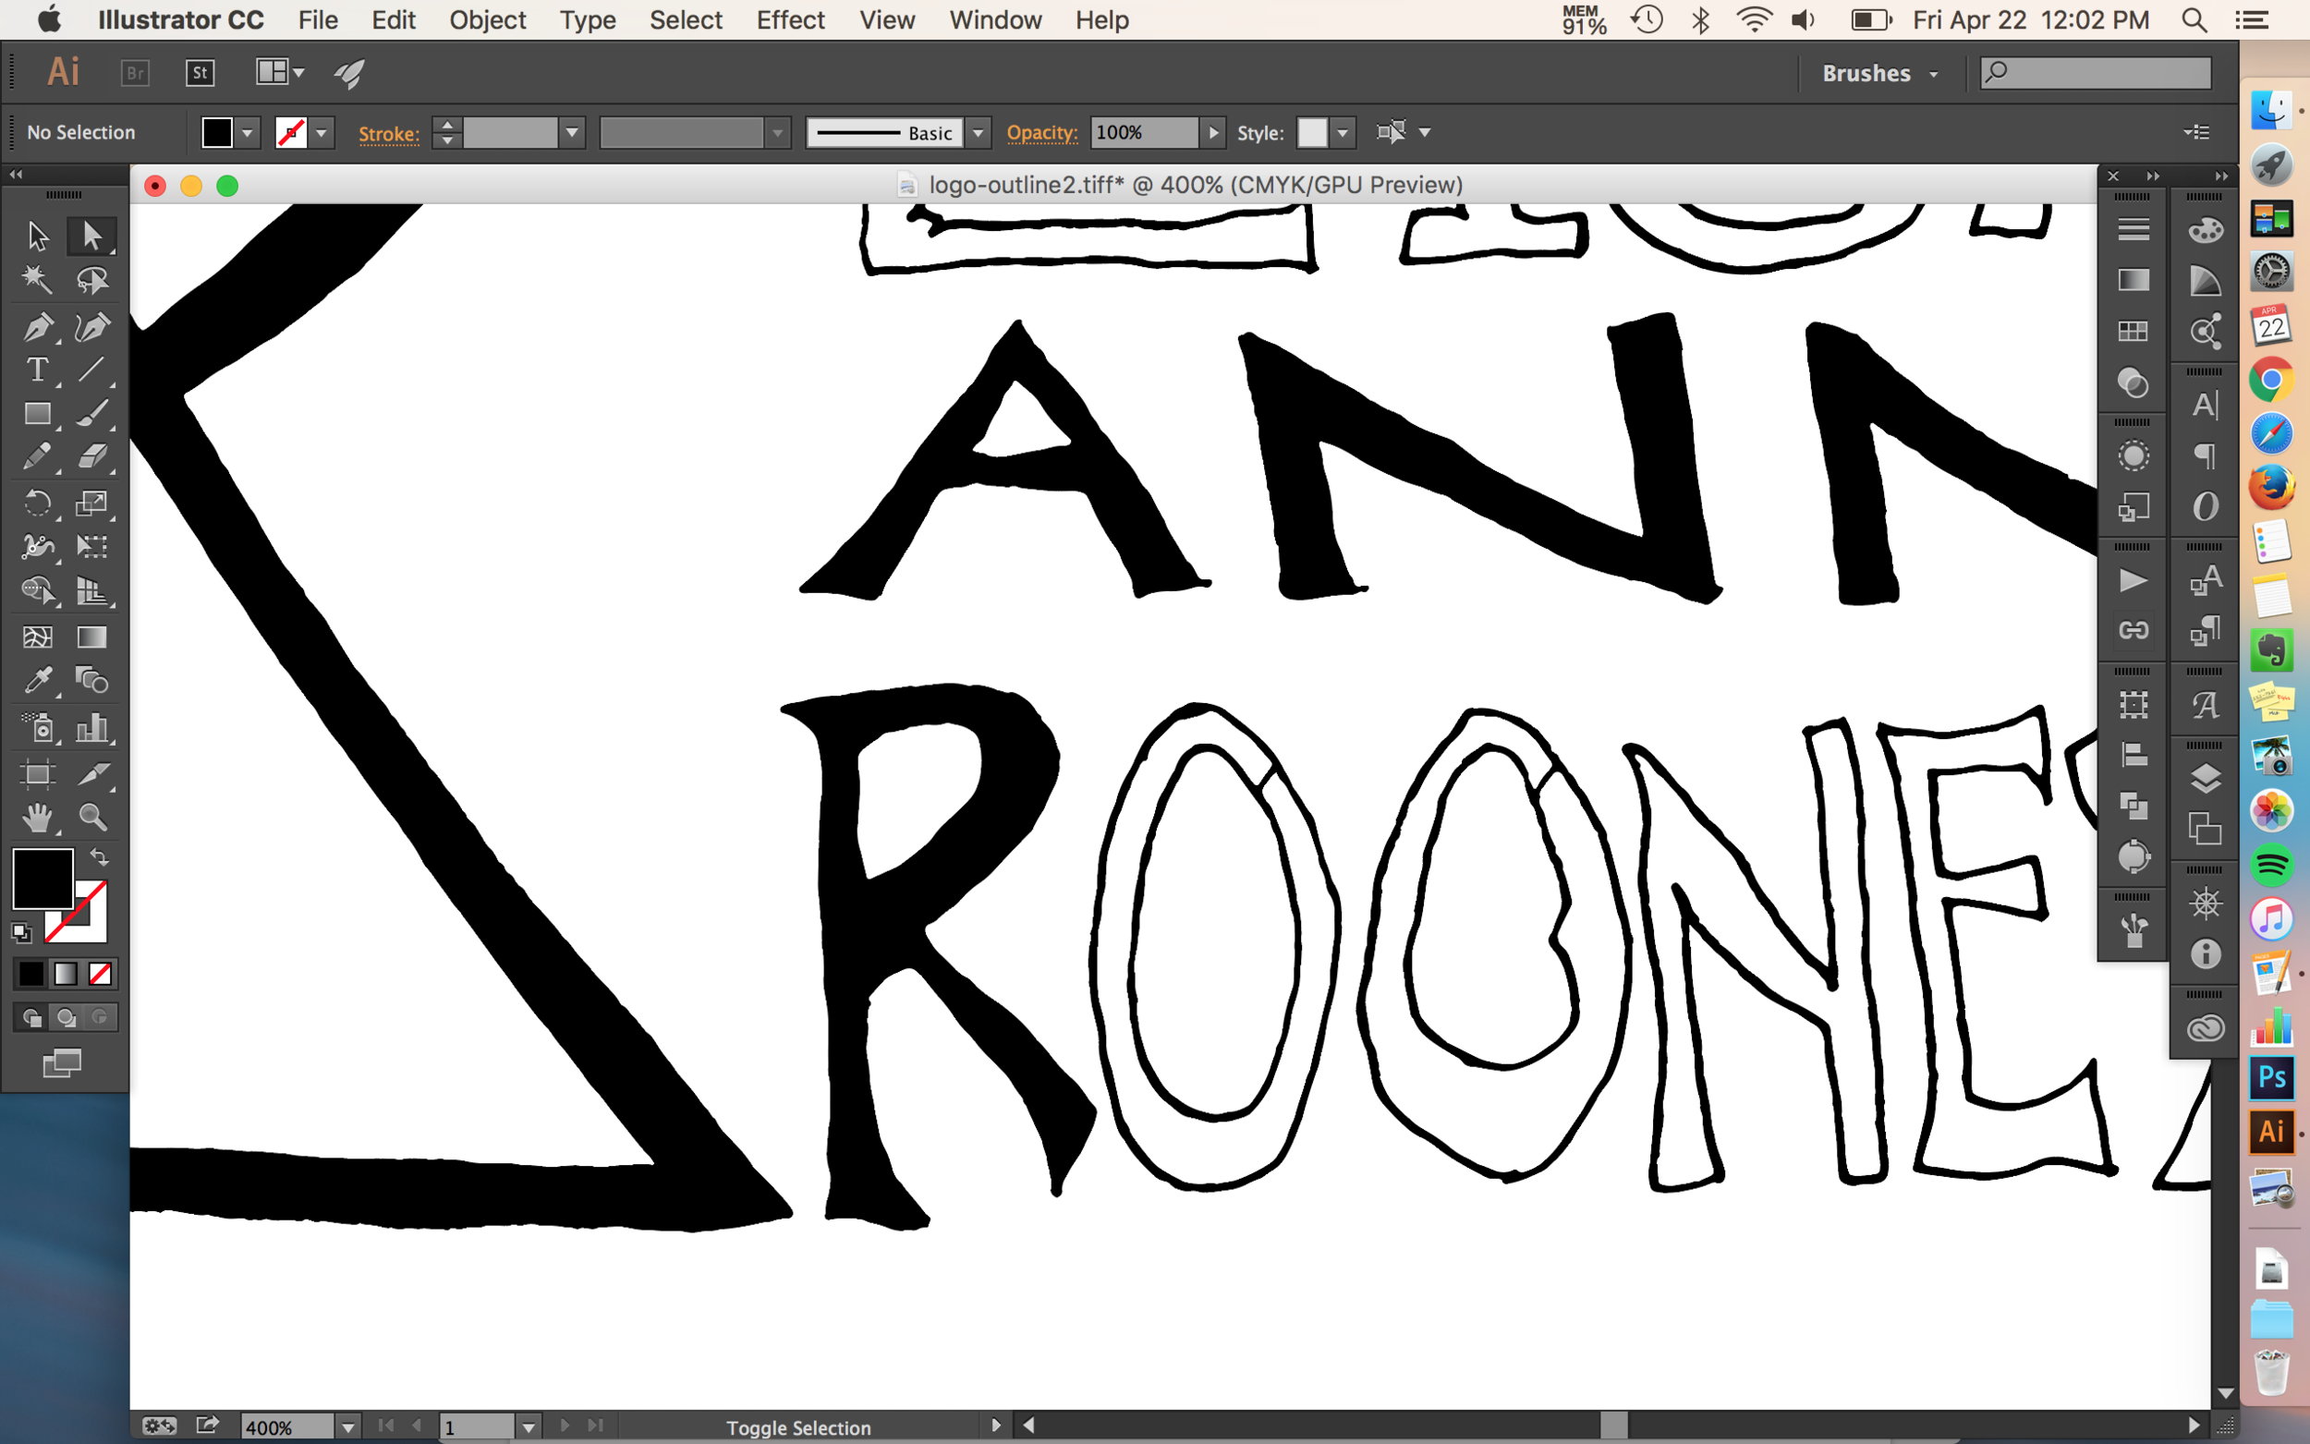Select the Zoom tool

pyautogui.click(x=91, y=818)
